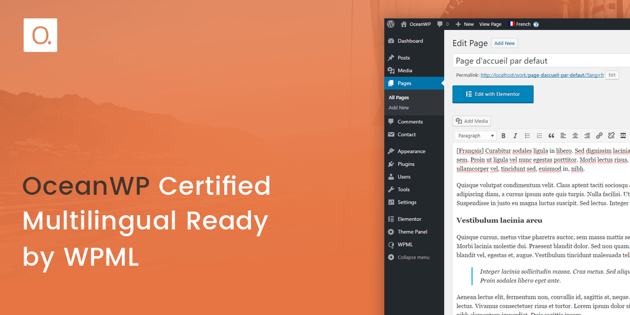Open the WordPress logo menu
Image resolution: width=630 pixels, height=315 pixels.
[390, 24]
